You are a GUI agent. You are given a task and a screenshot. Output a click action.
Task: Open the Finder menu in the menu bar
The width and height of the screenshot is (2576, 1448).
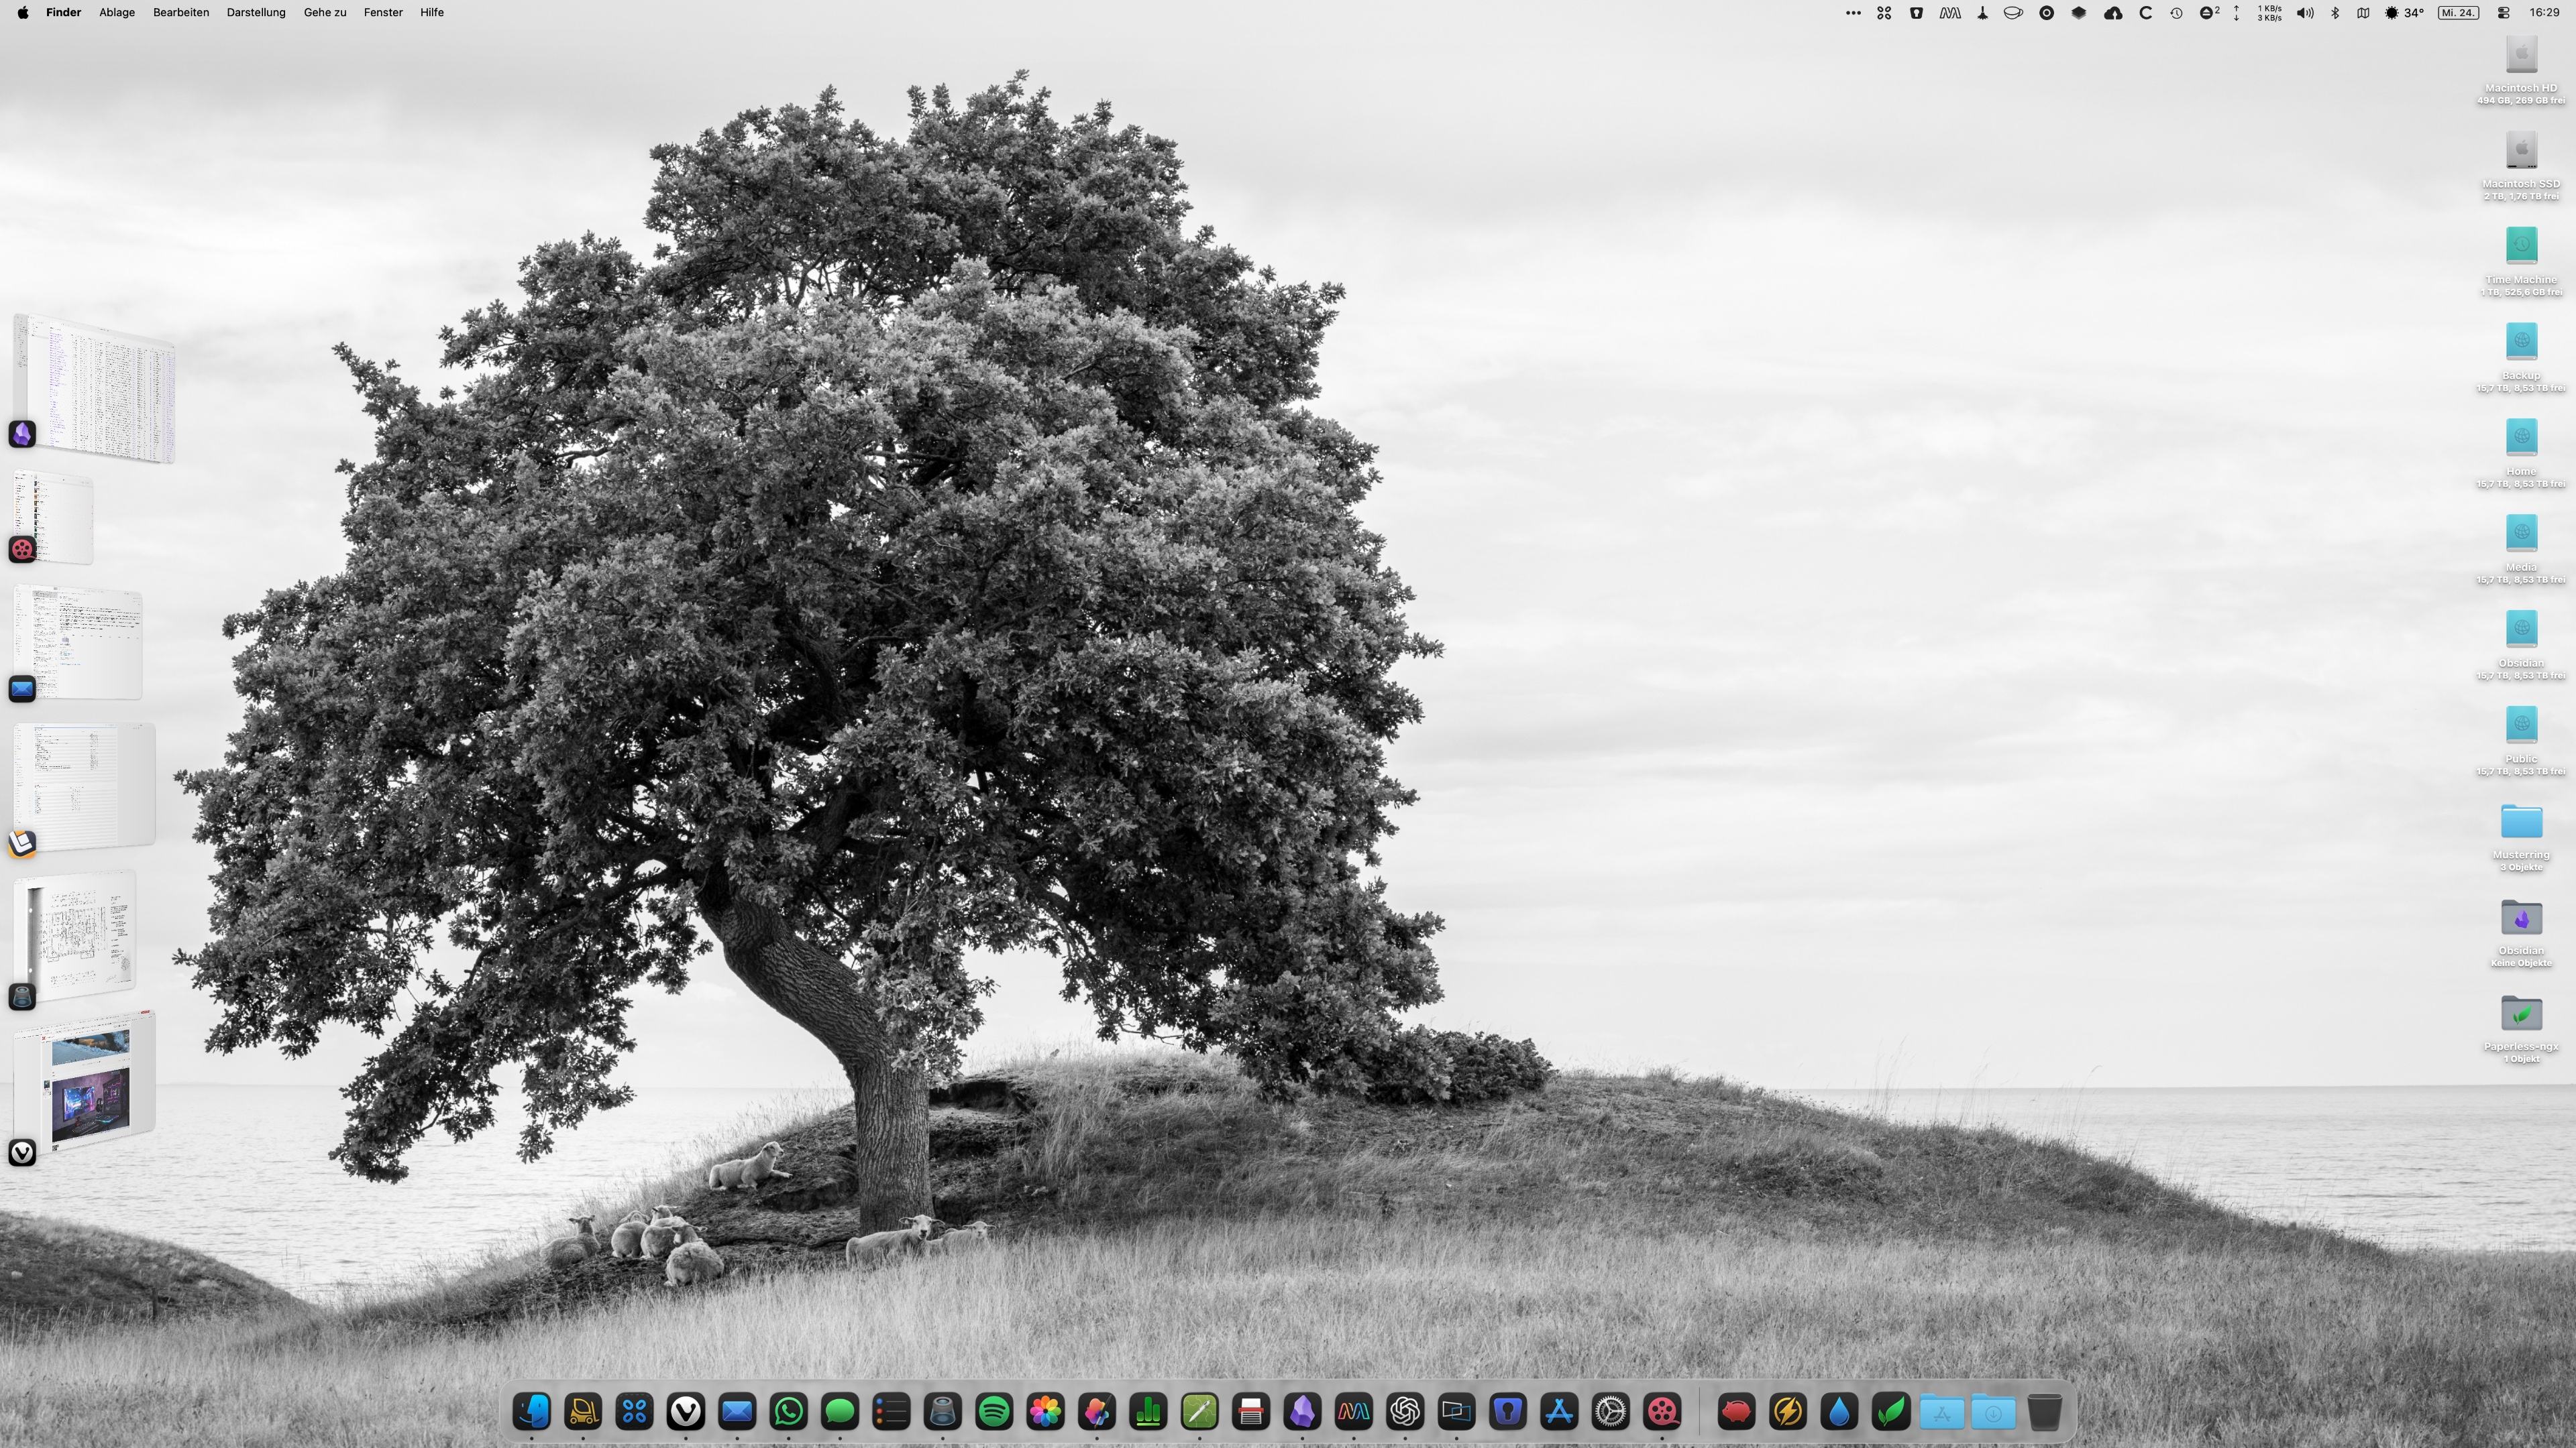[x=63, y=12]
